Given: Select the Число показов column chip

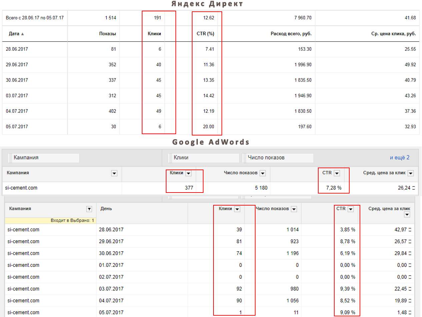Looking at the screenshot, I should click(278, 158).
